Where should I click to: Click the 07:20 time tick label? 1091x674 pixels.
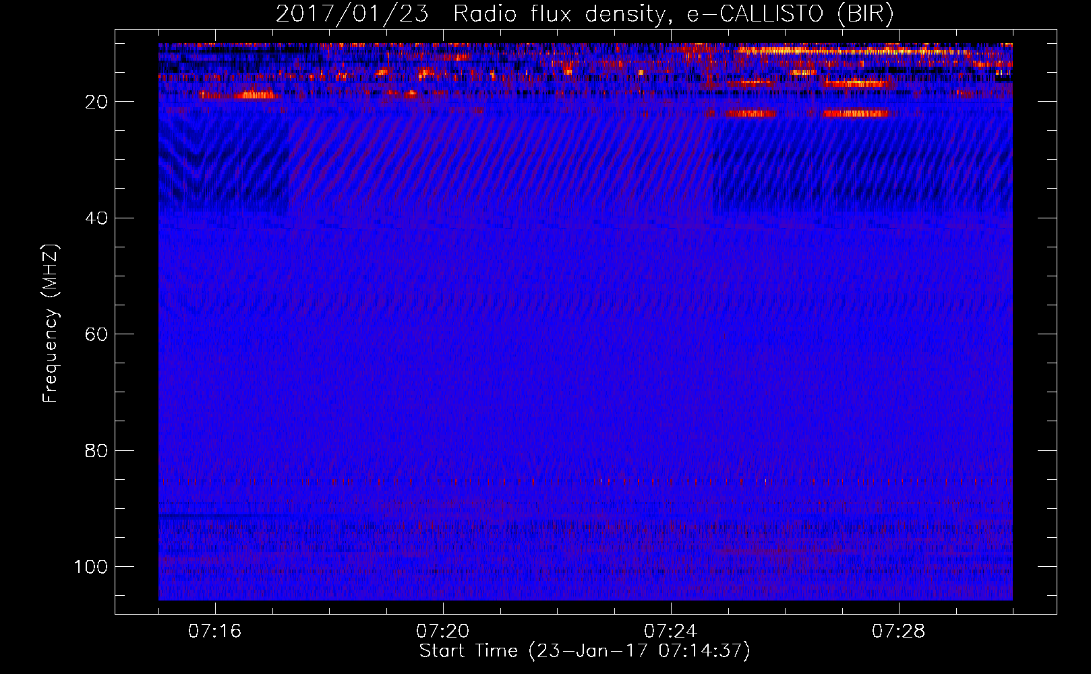442,632
